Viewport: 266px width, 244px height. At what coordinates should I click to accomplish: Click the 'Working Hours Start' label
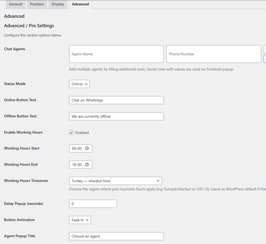pyautogui.click(x=22, y=148)
